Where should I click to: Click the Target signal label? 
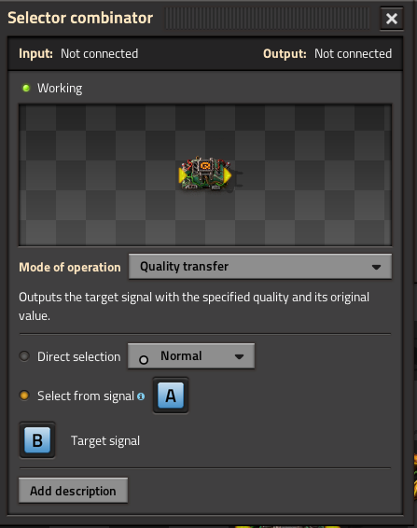pos(105,441)
